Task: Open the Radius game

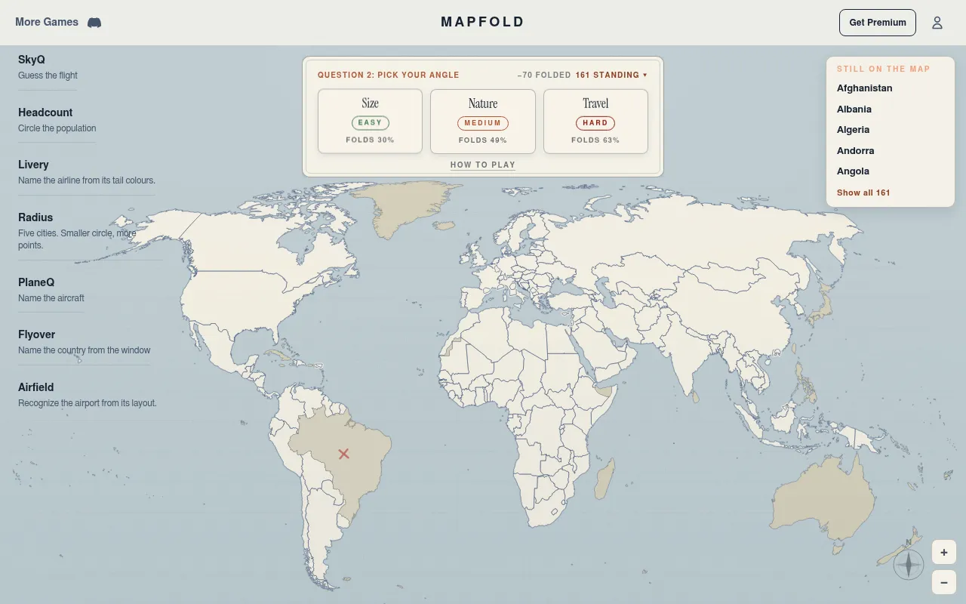Action: pos(89,230)
